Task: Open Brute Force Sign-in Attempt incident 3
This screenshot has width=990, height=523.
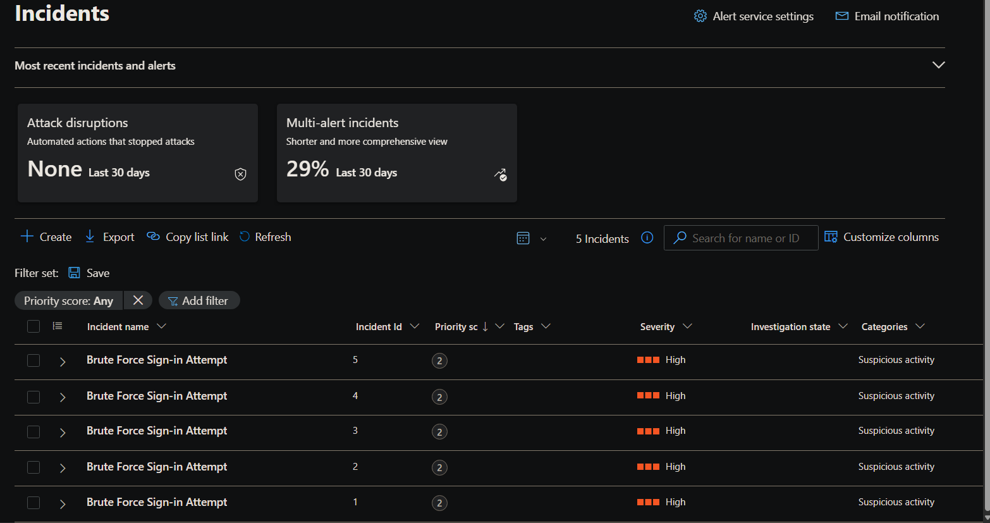Action: pyautogui.click(x=157, y=431)
